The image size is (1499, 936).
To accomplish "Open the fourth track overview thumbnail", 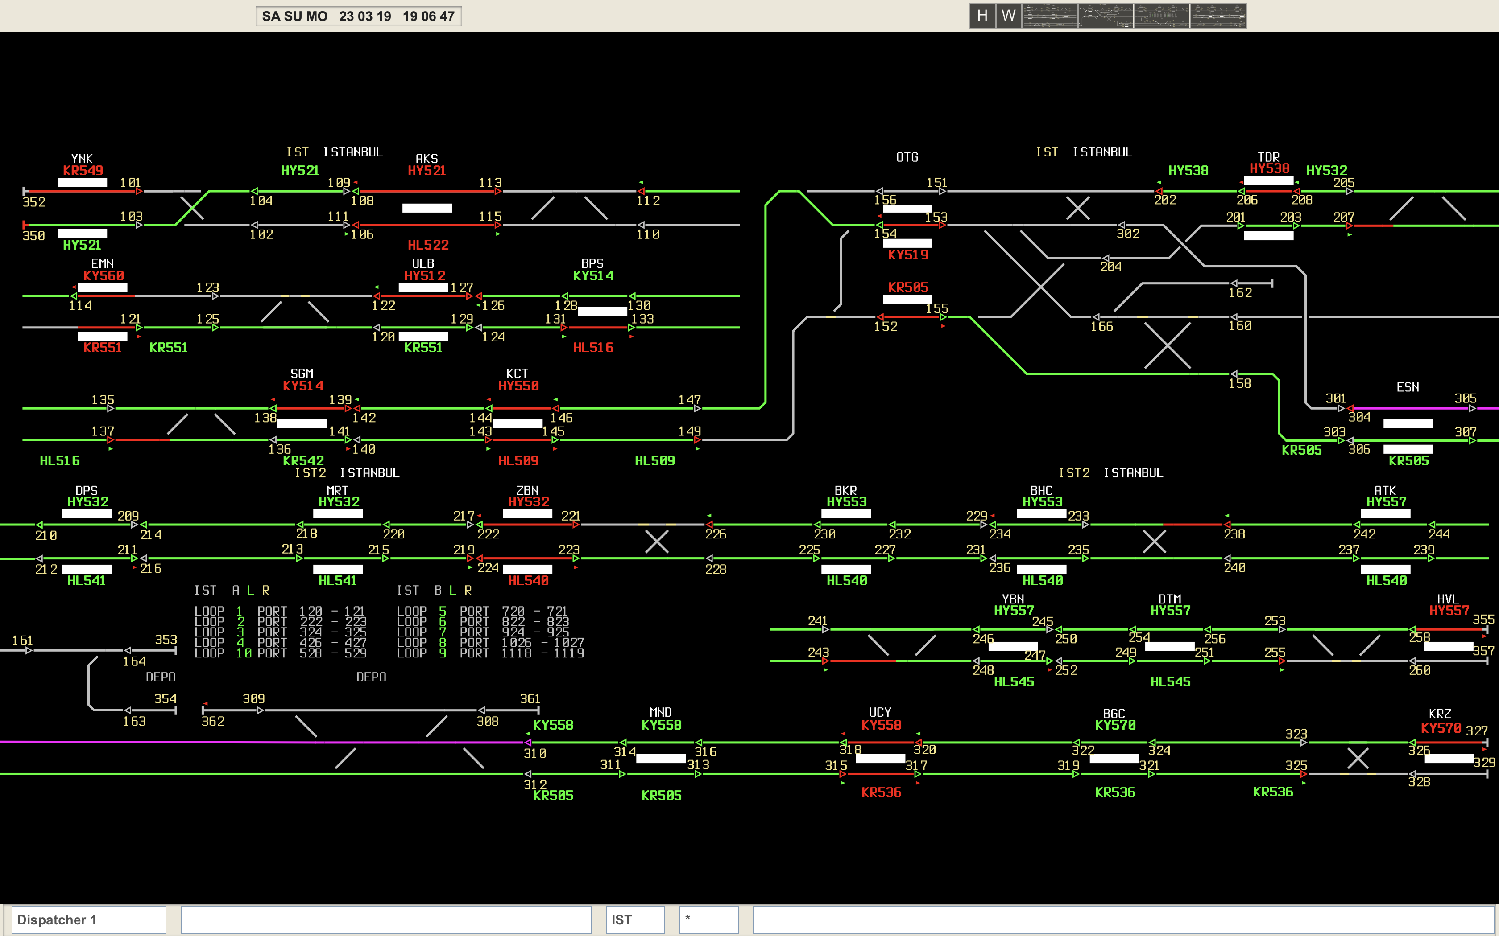I will click(x=1218, y=16).
